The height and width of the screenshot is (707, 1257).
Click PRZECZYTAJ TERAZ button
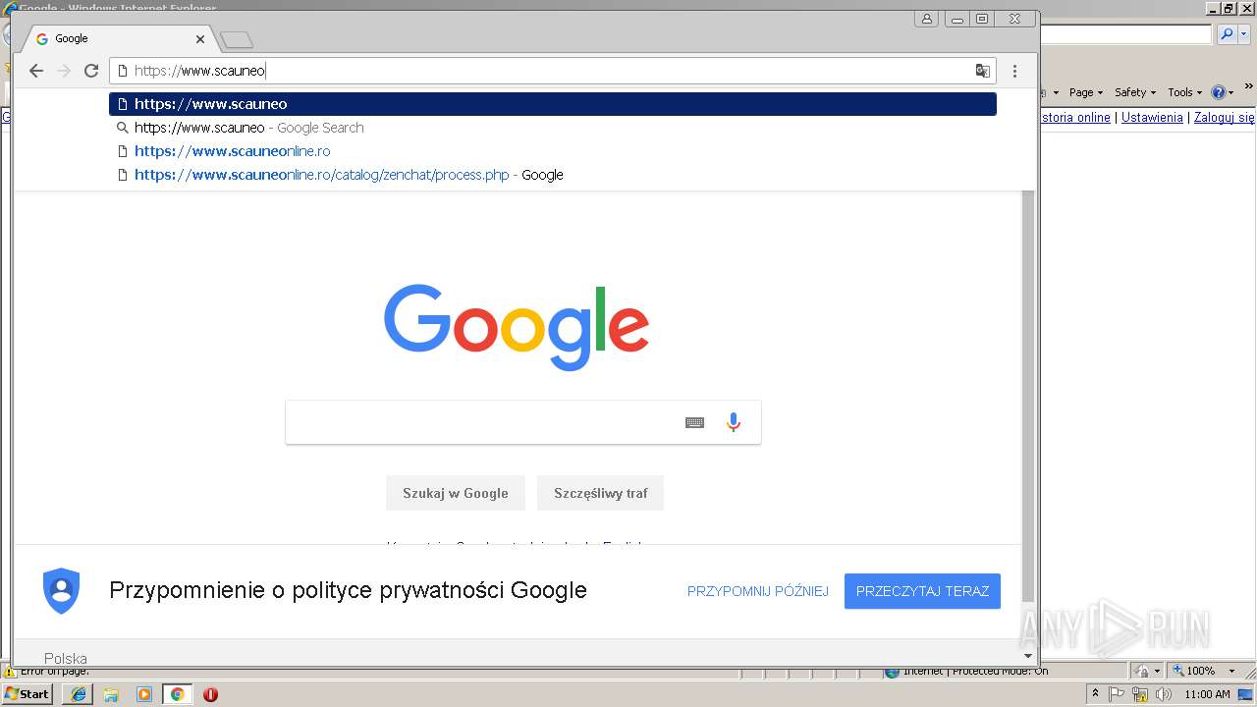[x=922, y=591]
